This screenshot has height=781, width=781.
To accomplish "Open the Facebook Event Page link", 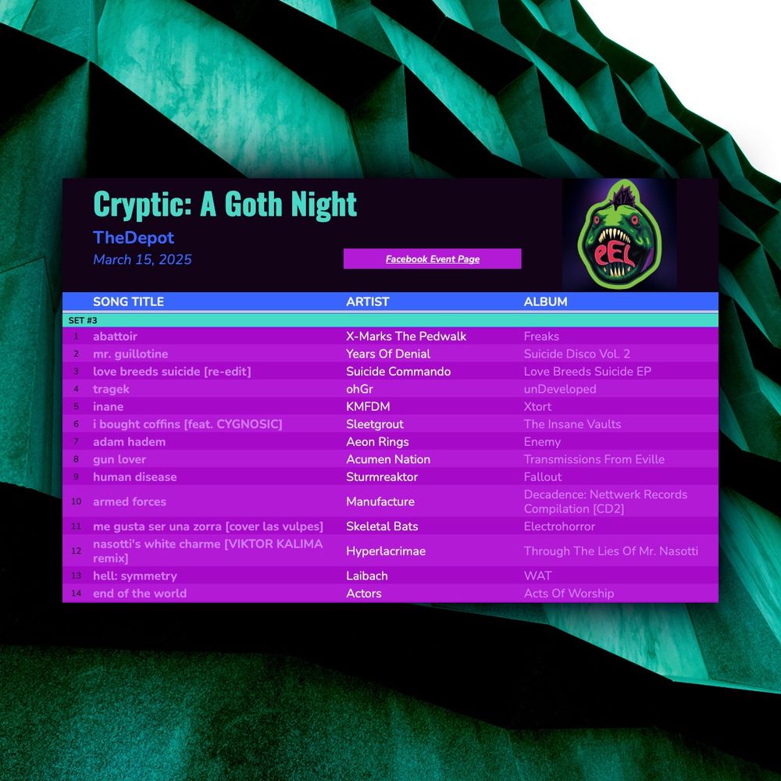I will coord(433,259).
